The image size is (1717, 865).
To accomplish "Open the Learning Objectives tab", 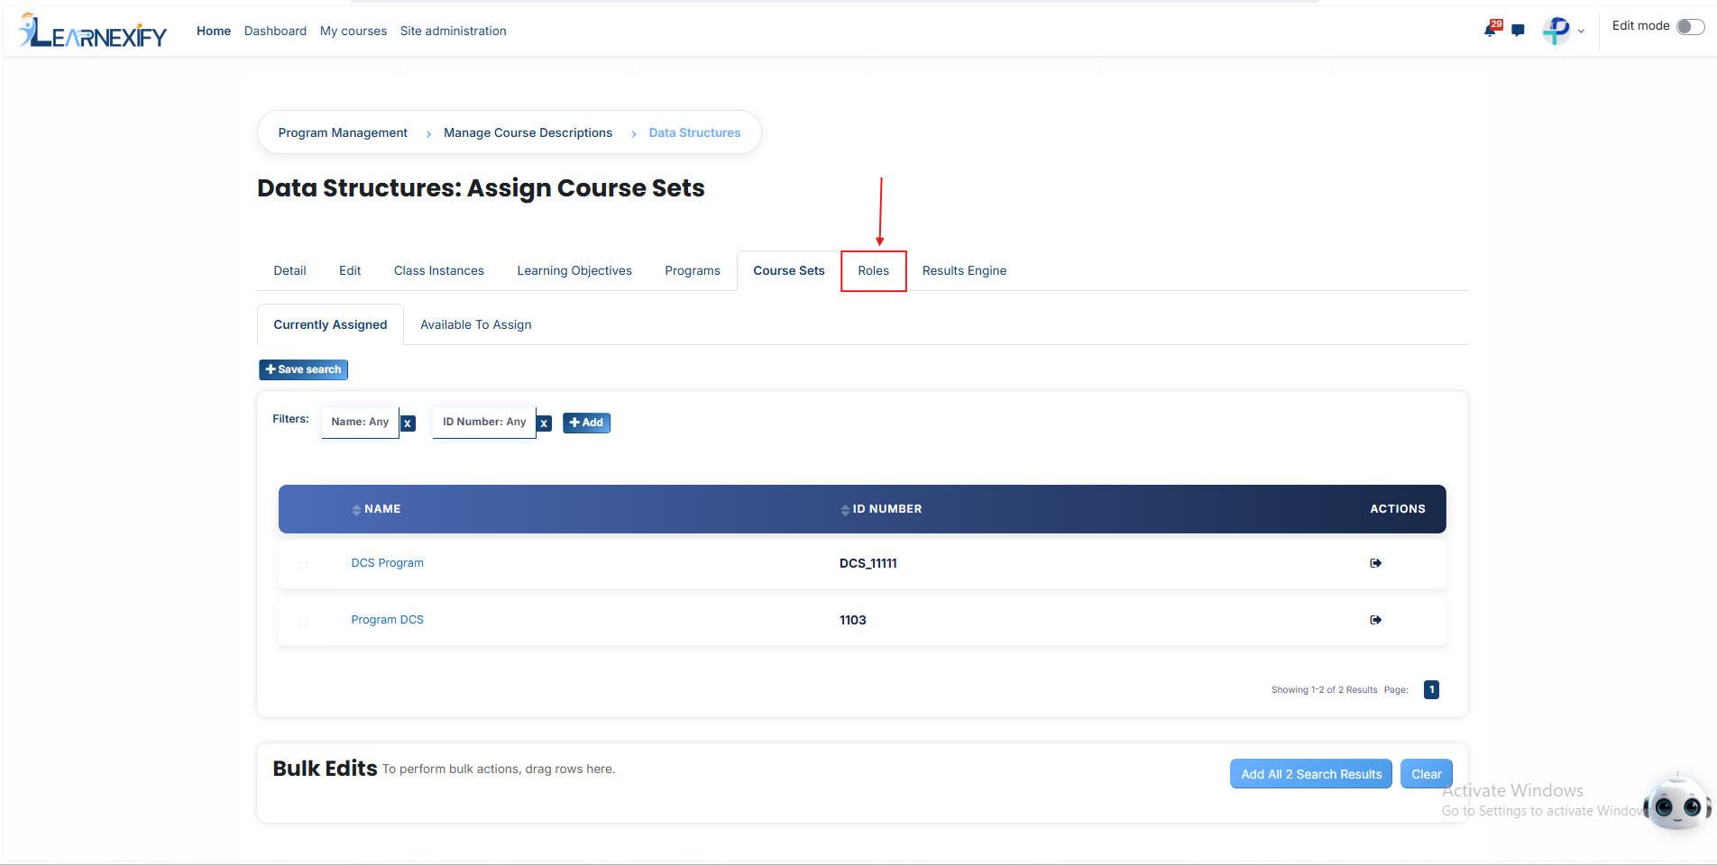I will [574, 271].
